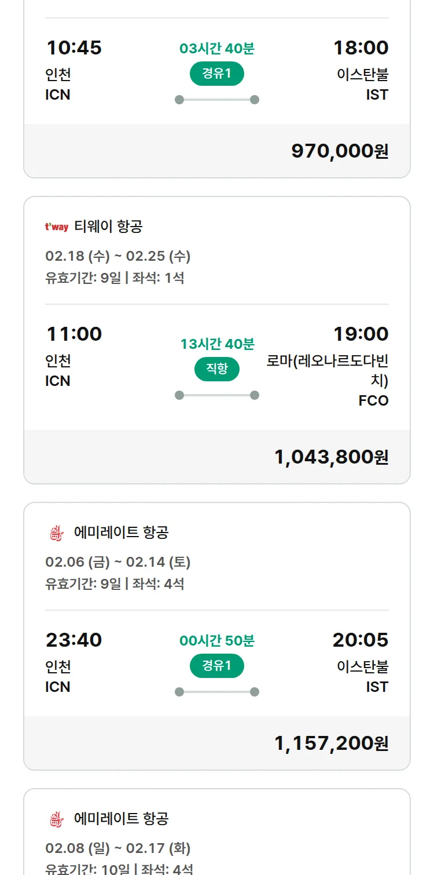
Task: Click Emirates logo in the 02.06 flight card
Action: coord(56,533)
